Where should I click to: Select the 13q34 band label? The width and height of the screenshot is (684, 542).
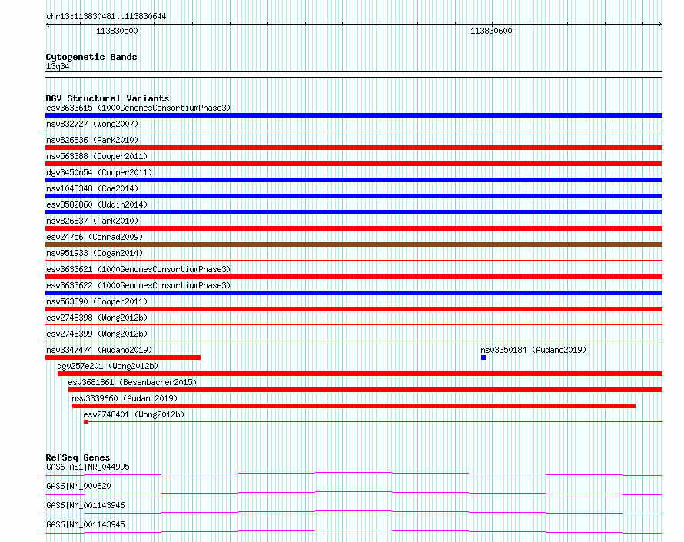click(58, 67)
